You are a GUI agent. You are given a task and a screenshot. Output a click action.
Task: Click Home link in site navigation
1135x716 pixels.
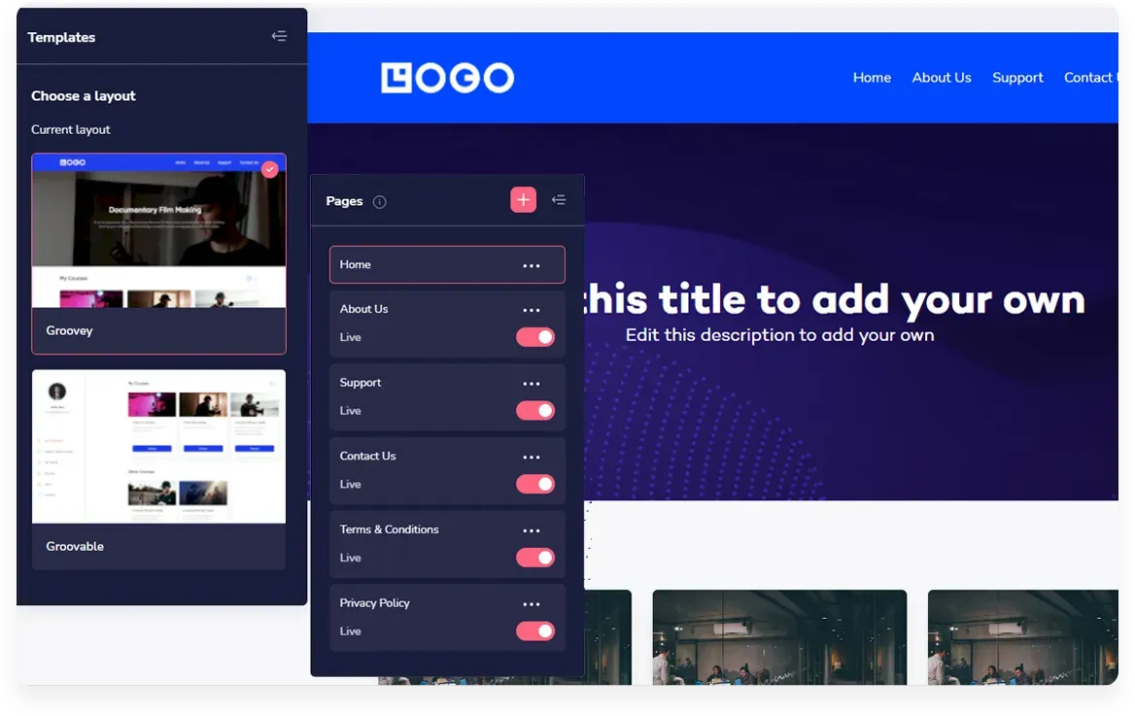[872, 78]
